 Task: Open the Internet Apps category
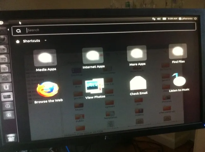93,56
